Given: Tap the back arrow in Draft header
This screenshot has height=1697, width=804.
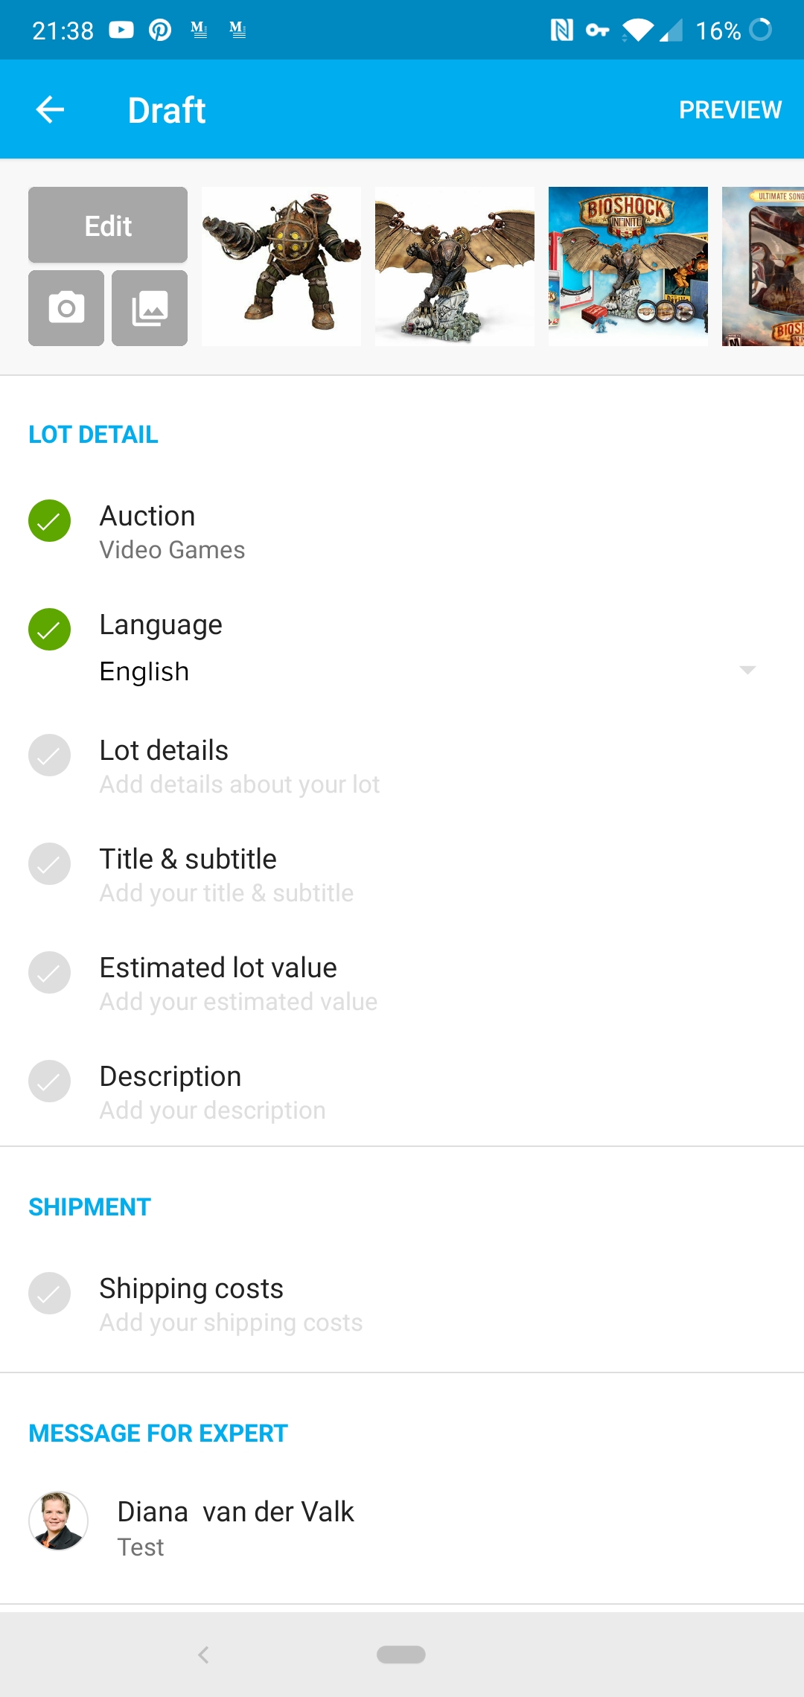Looking at the screenshot, I should pos(50,109).
